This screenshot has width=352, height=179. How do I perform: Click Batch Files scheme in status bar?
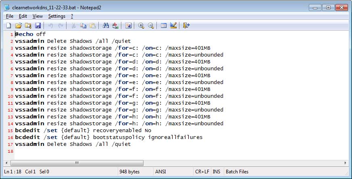pyautogui.click(x=238, y=172)
